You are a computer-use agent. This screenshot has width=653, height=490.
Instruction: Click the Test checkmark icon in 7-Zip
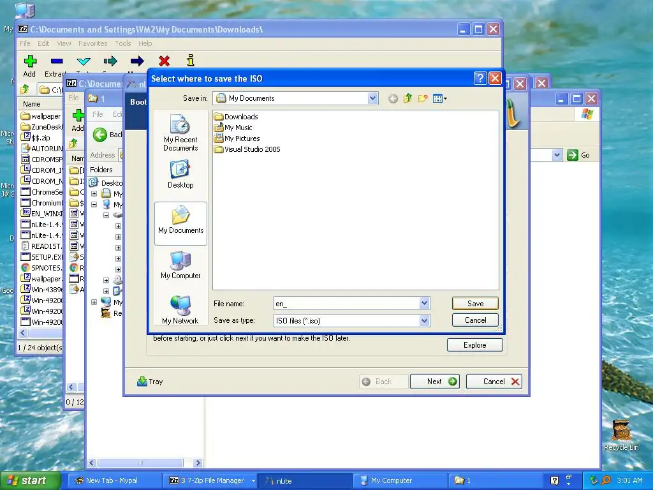pyautogui.click(x=84, y=61)
